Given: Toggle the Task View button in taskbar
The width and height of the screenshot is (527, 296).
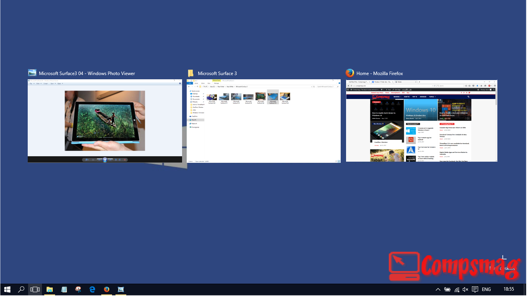Looking at the screenshot, I should pyautogui.click(x=35, y=289).
